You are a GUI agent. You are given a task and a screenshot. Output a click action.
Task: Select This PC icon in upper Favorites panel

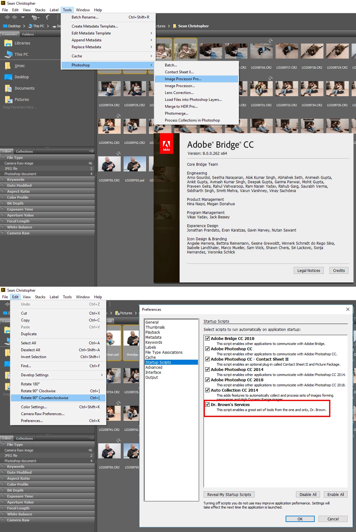[8, 55]
